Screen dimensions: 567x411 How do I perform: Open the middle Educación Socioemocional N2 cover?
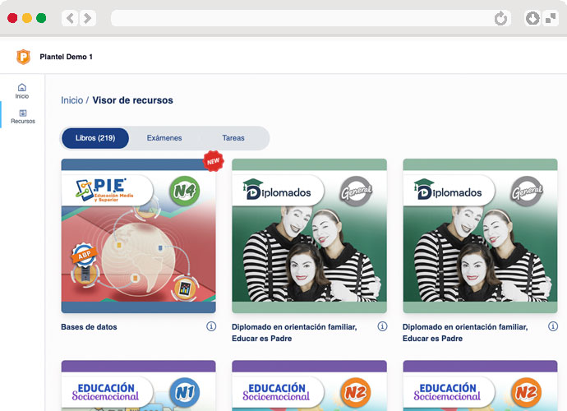pos(309,386)
